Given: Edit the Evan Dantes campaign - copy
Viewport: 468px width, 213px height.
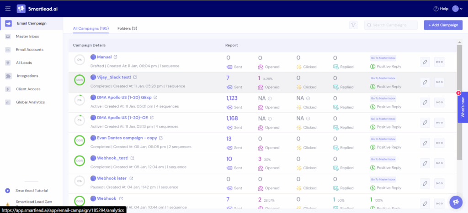Looking at the screenshot, I should point(425,143).
